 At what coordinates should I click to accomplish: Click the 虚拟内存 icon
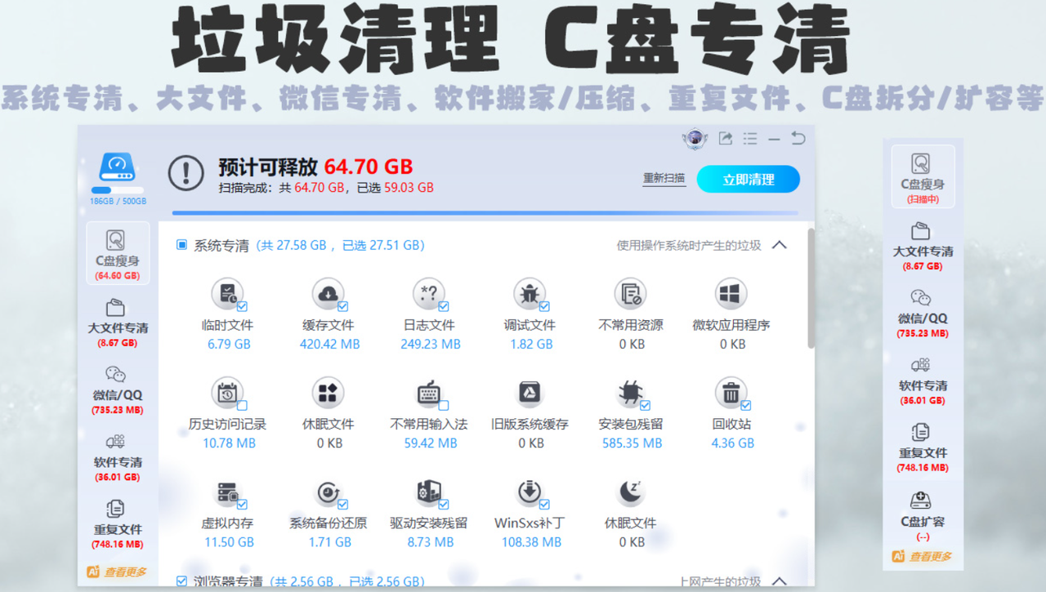226,493
